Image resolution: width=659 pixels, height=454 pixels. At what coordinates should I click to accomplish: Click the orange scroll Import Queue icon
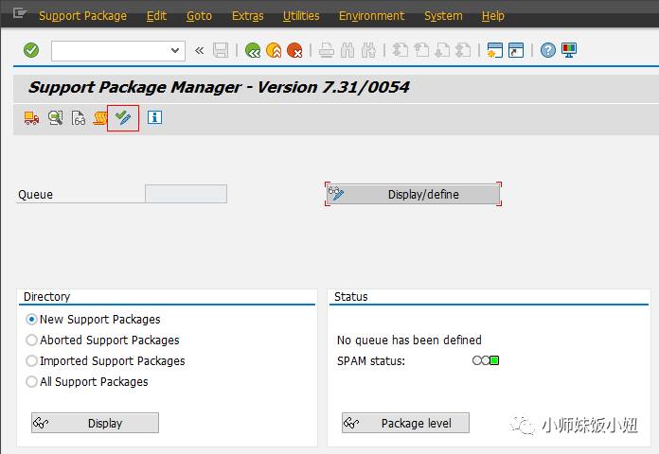(100, 118)
